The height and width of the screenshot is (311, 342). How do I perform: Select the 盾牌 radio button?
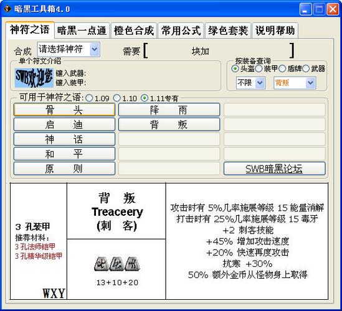[x=282, y=69]
